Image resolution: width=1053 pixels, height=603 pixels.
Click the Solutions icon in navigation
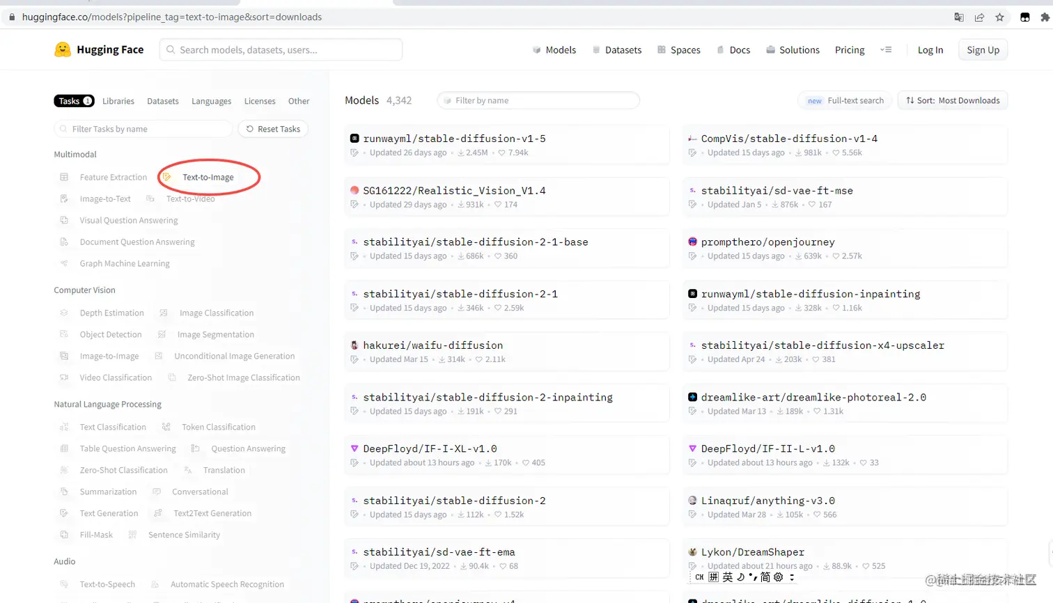click(770, 50)
